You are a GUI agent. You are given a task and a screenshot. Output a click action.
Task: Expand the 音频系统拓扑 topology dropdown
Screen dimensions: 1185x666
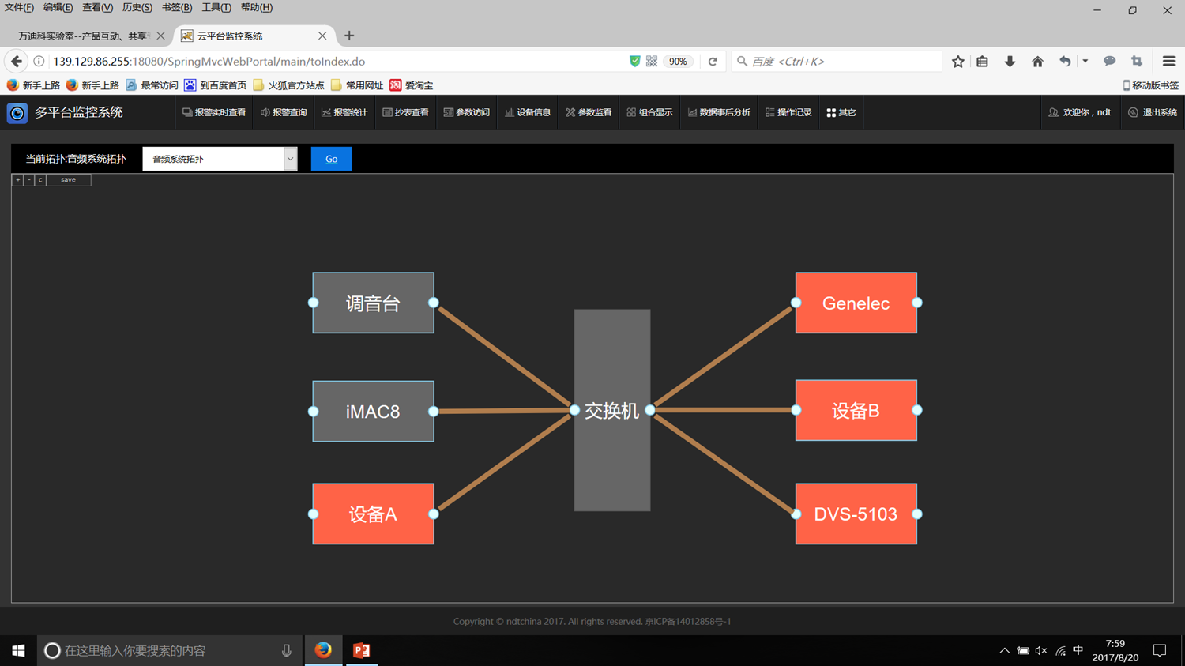pos(290,159)
